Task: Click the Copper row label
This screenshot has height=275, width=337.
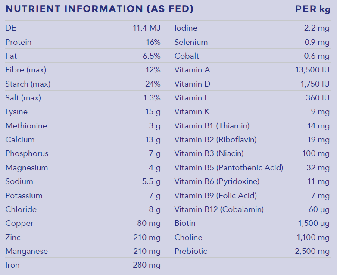Action: 19,223
